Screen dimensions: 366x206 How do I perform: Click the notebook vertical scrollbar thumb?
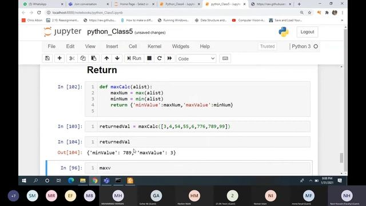pyautogui.click(x=341, y=158)
